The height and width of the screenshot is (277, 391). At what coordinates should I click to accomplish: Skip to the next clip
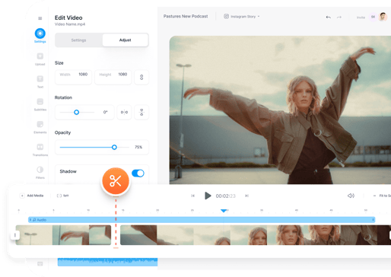(246, 196)
